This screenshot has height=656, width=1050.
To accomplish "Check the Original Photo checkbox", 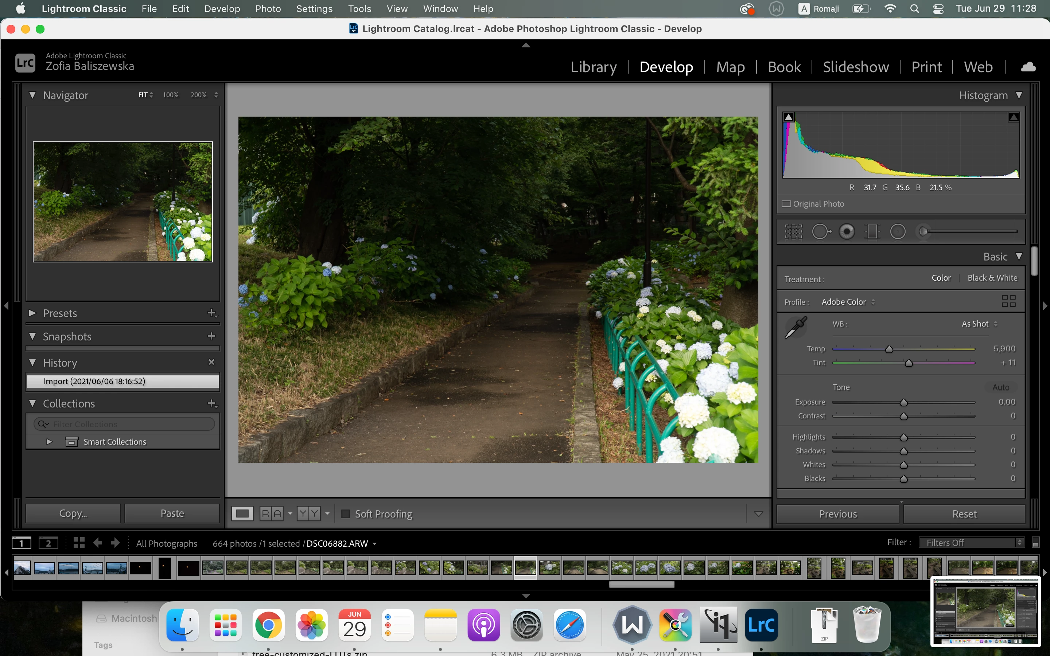I will click(786, 204).
